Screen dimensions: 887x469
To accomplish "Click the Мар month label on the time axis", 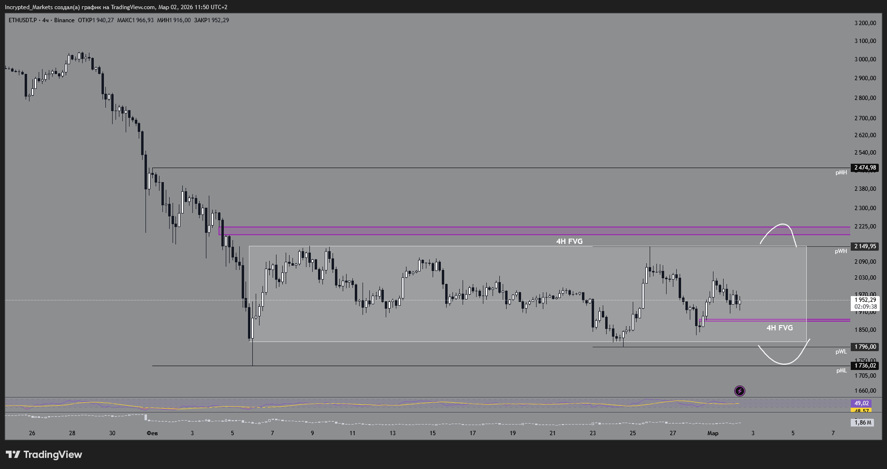I will tap(713, 433).
